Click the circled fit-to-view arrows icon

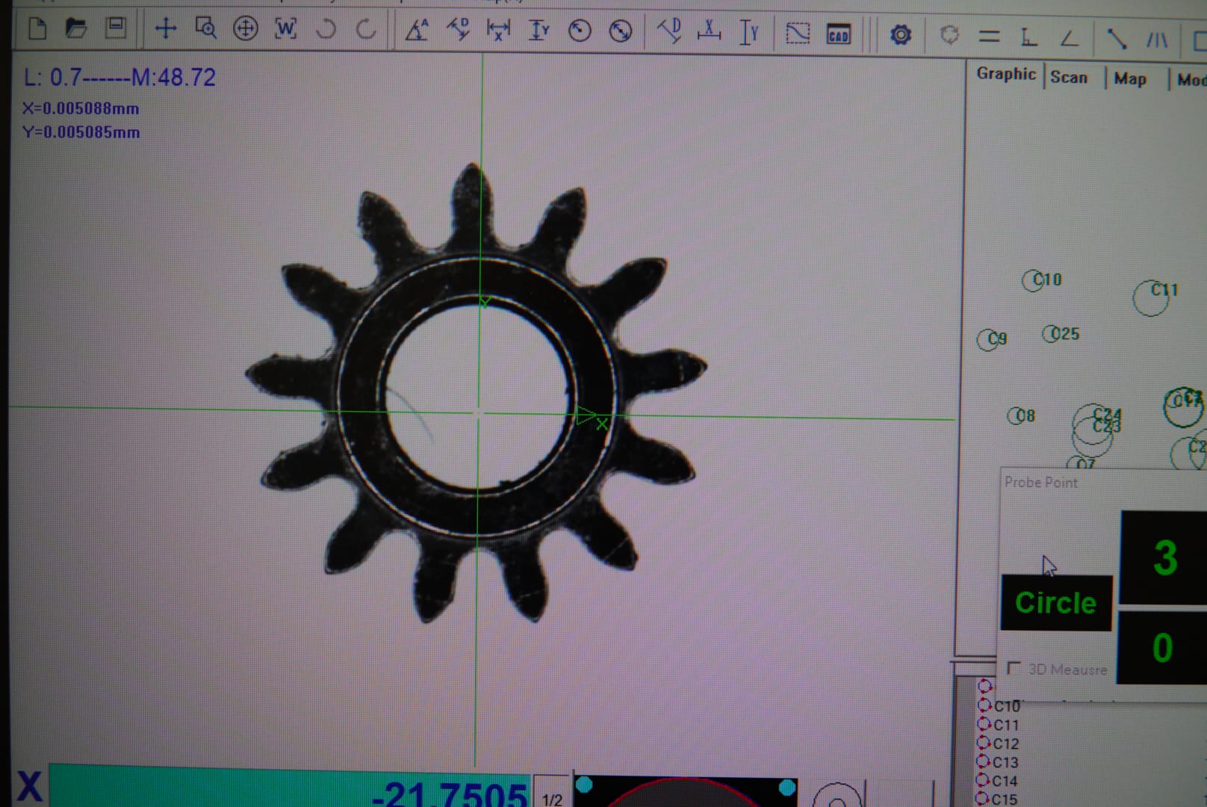pyautogui.click(x=245, y=29)
